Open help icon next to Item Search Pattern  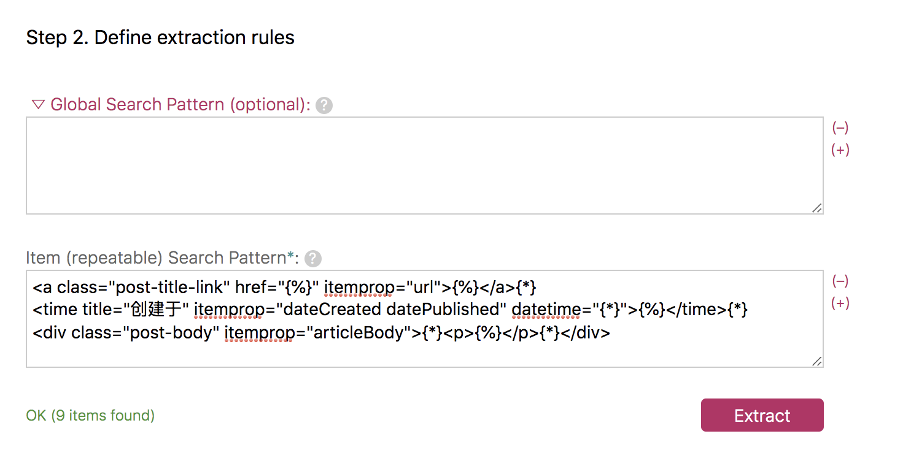click(x=313, y=259)
